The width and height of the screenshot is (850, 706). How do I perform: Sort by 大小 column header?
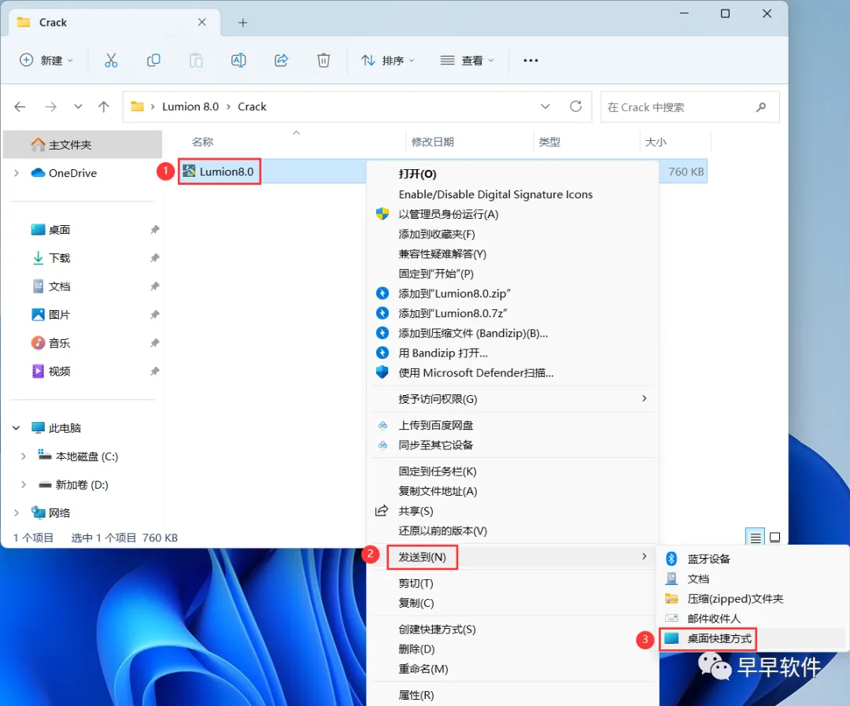(x=656, y=142)
